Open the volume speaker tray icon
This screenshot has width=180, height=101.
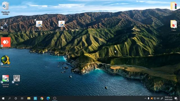tap(158, 98)
